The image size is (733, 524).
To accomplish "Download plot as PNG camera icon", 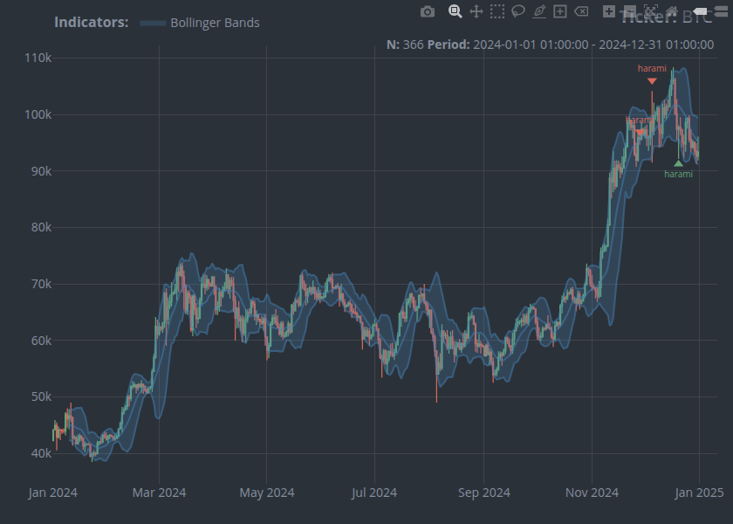I will 428,11.
